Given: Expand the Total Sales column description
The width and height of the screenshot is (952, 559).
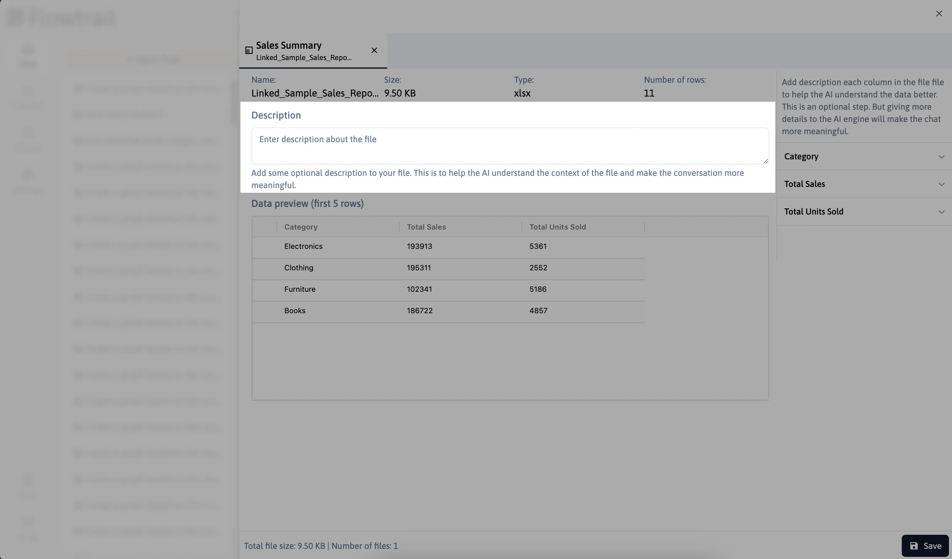Looking at the screenshot, I should (x=943, y=184).
